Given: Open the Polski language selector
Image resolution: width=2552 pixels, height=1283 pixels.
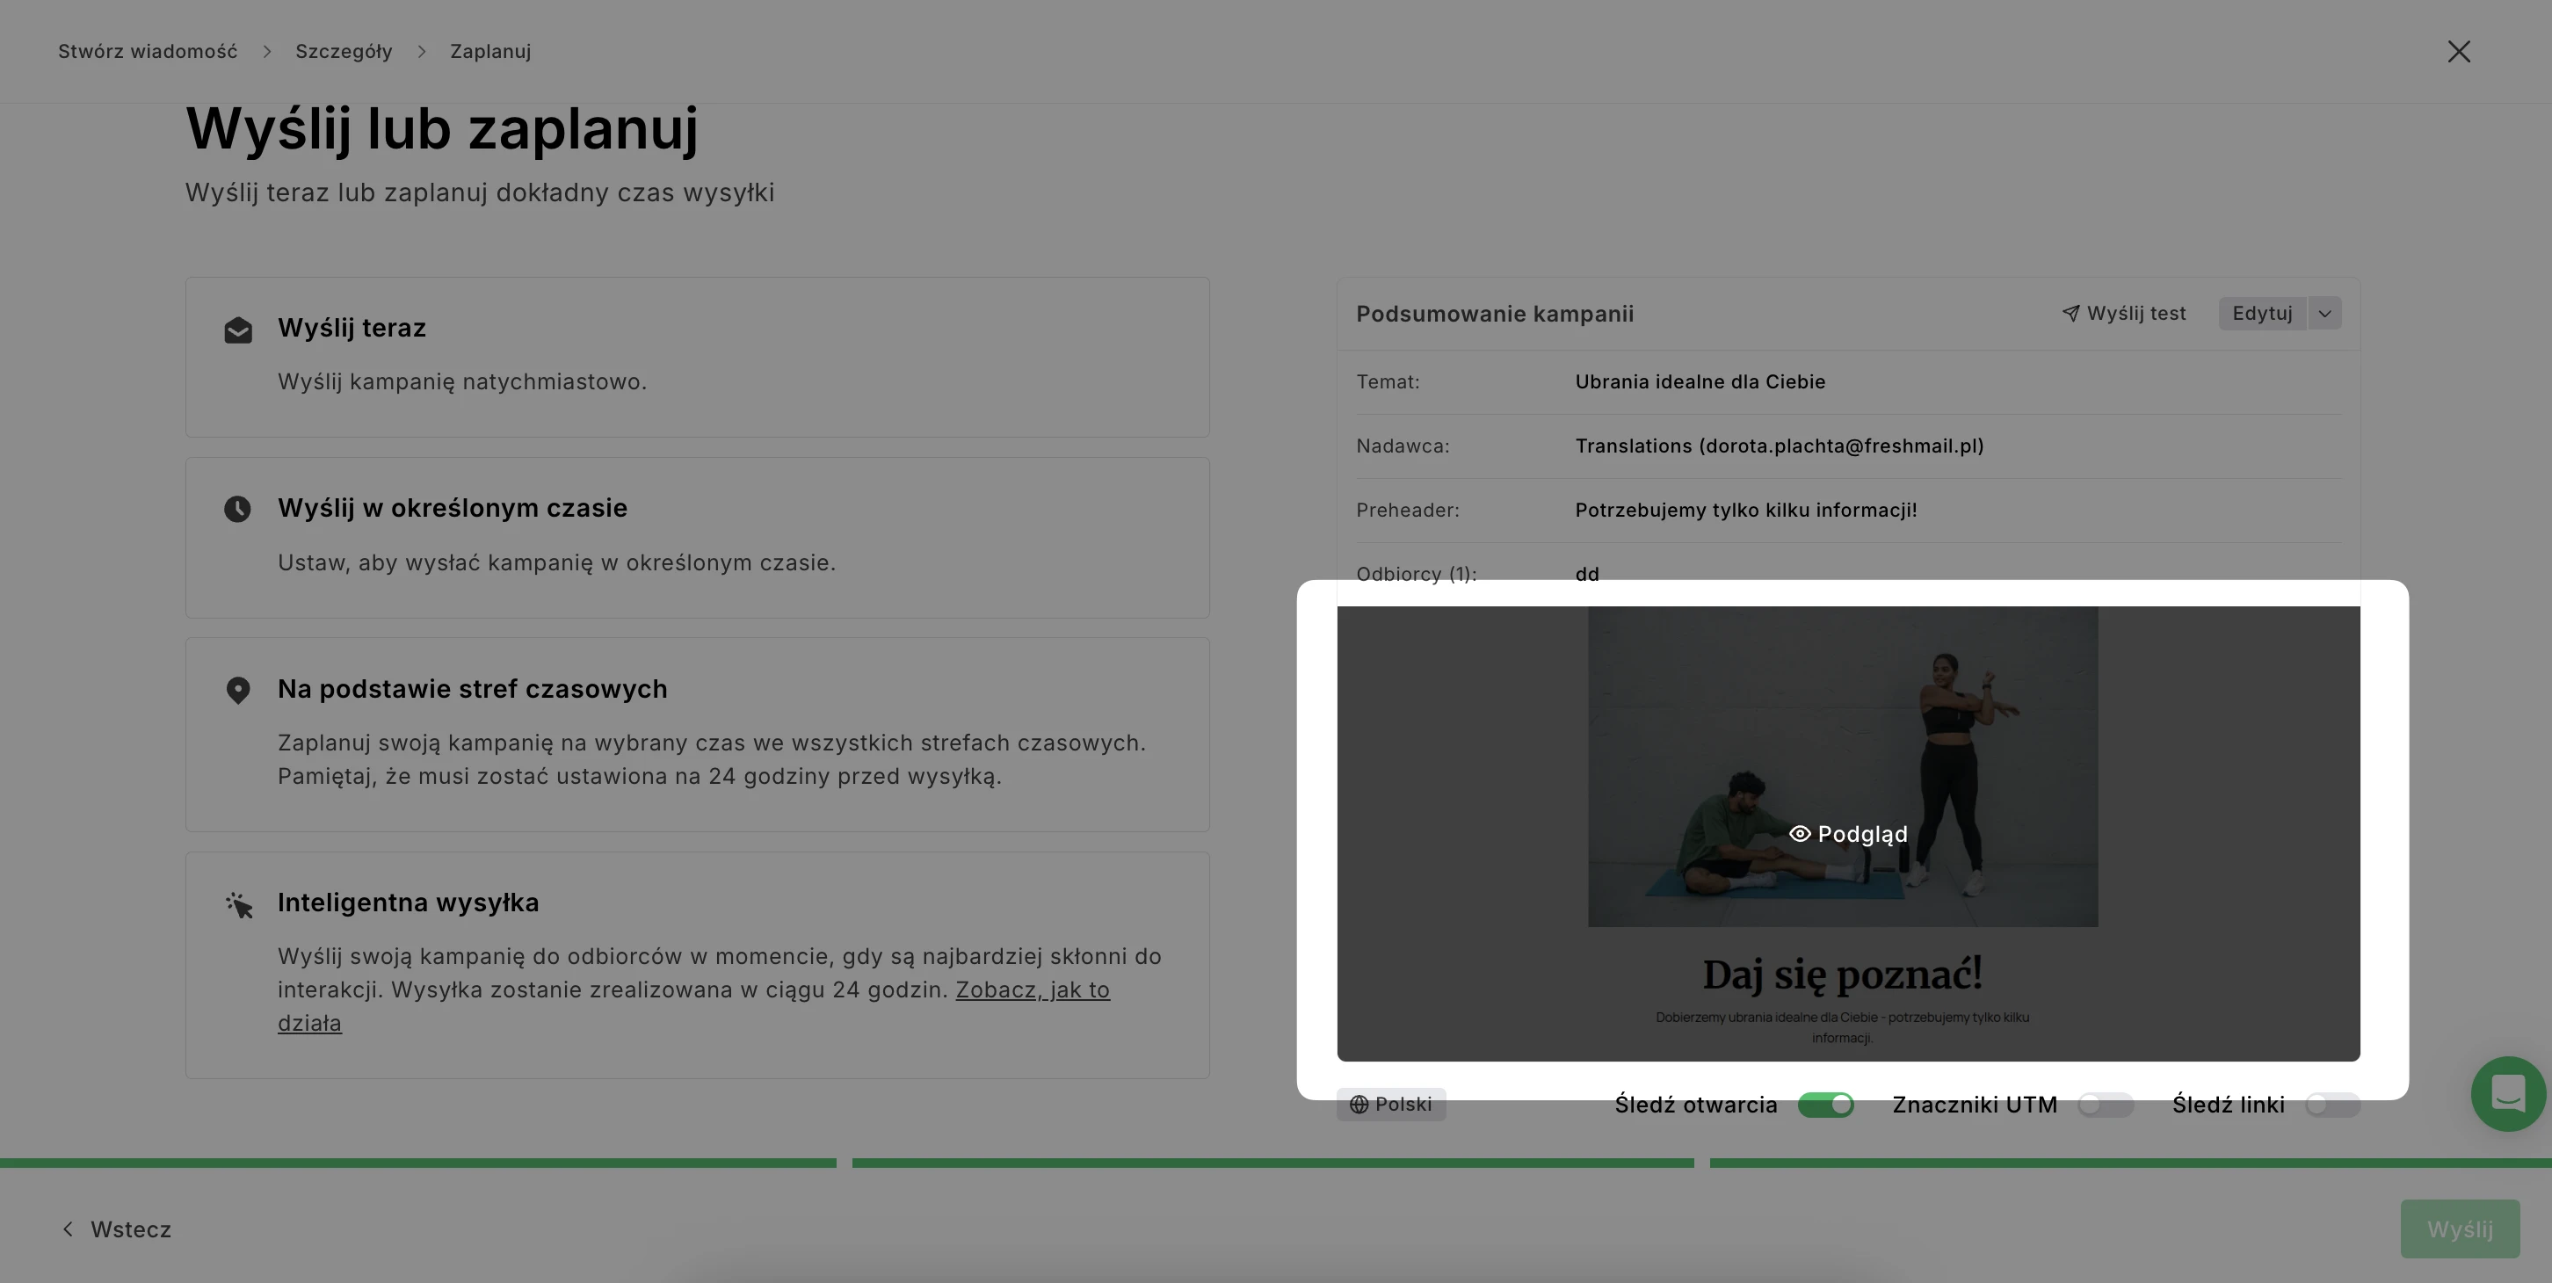Looking at the screenshot, I should pyautogui.click(x=1391, y=1105).
